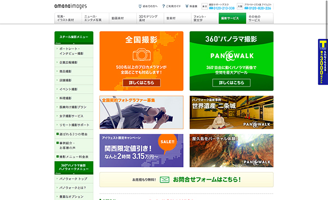
Task: Open the T-Point 3000 points side banner
Action: 323,62
